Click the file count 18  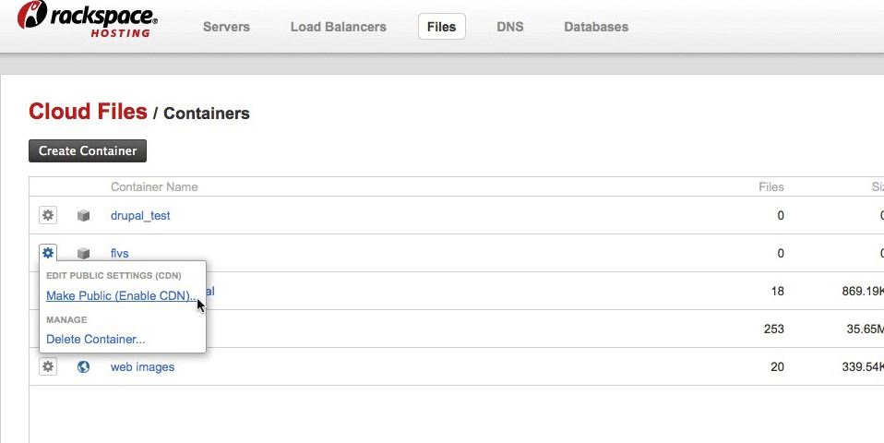click(778, 292)
